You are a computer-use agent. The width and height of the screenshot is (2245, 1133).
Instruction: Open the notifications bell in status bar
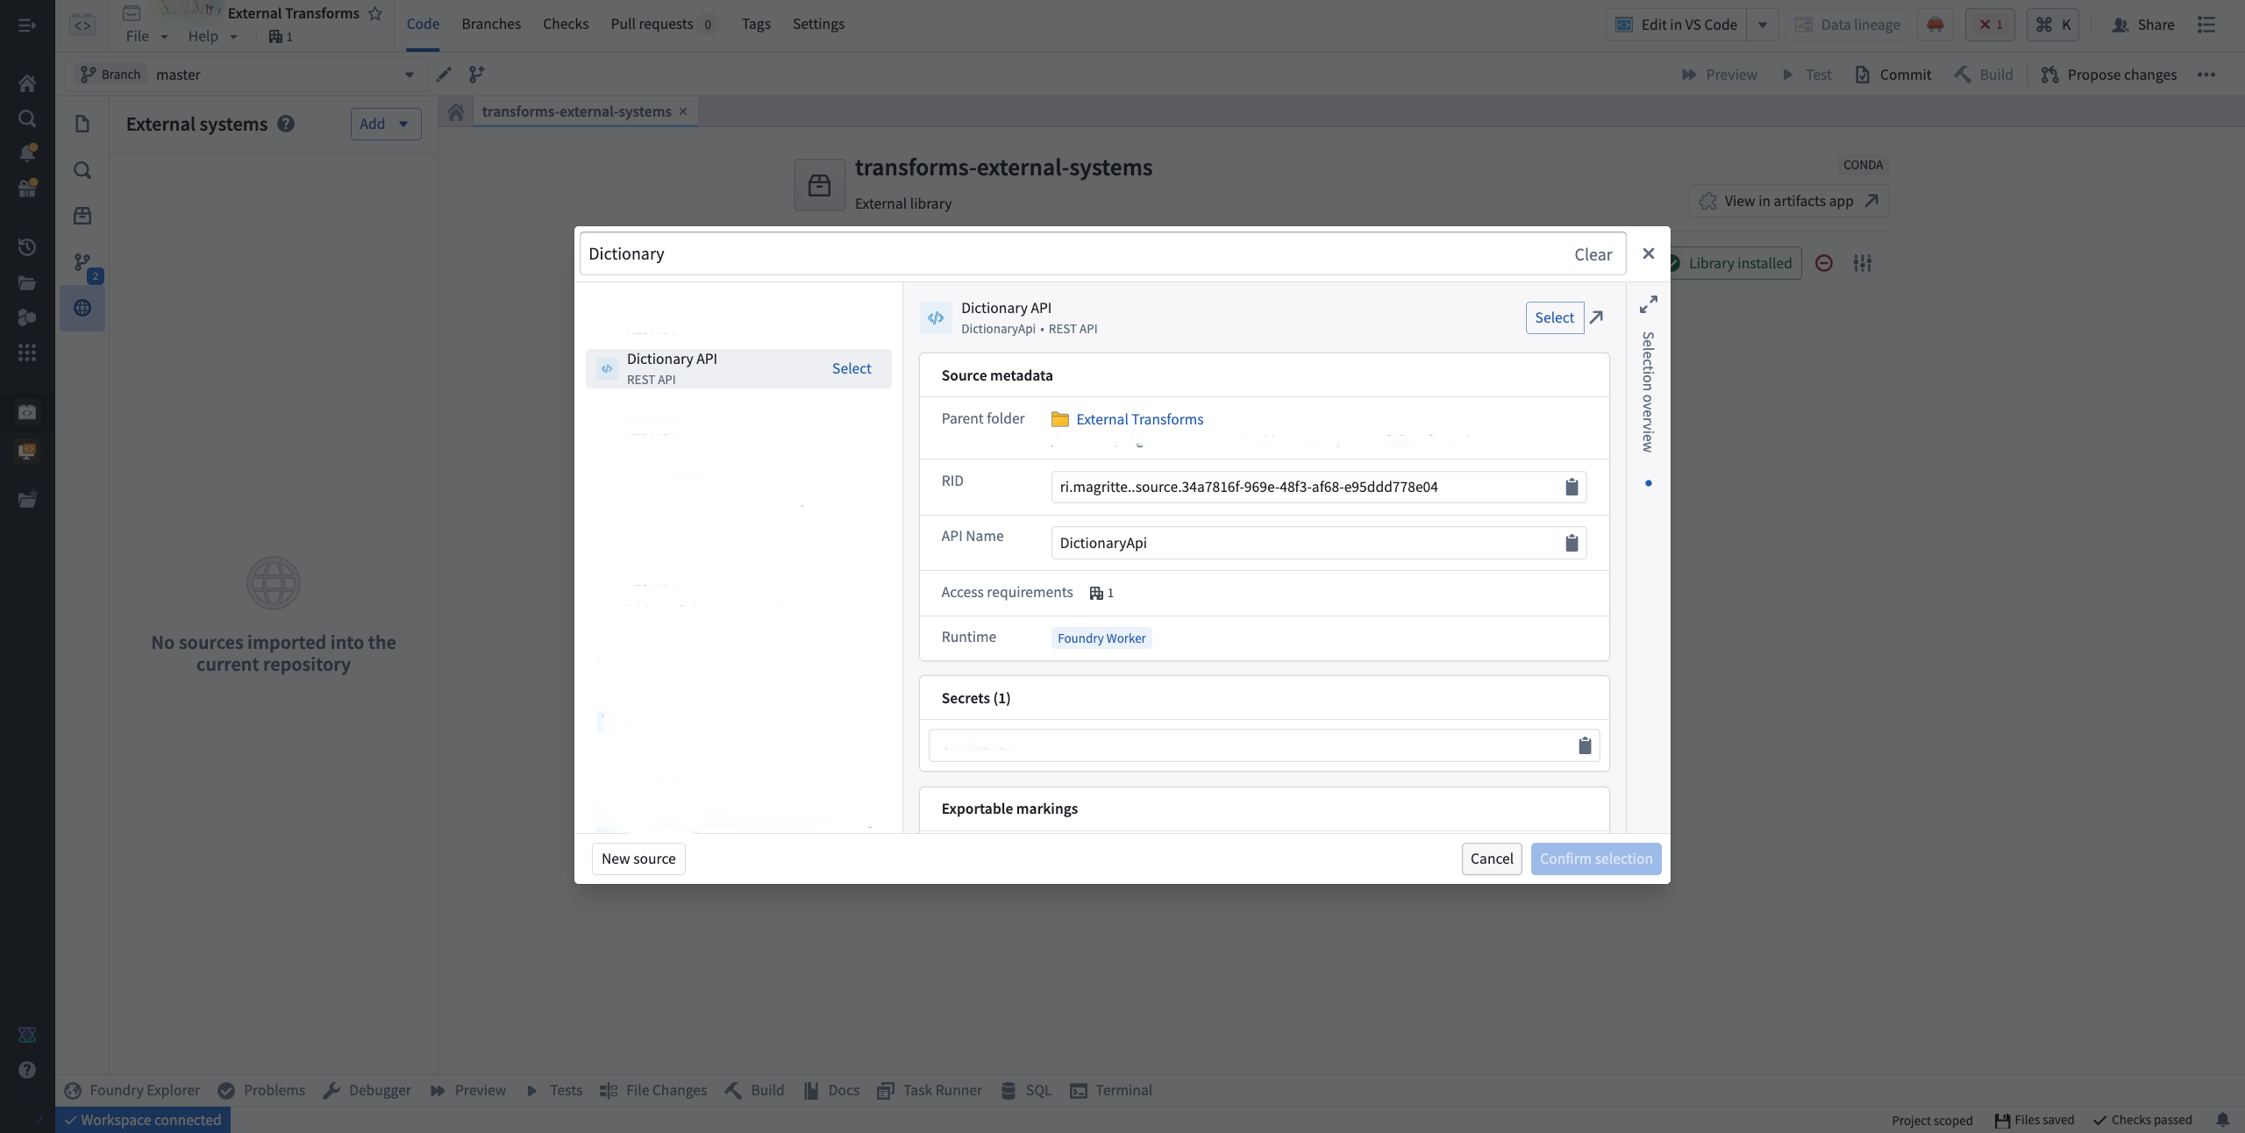coord(2223,1120)
